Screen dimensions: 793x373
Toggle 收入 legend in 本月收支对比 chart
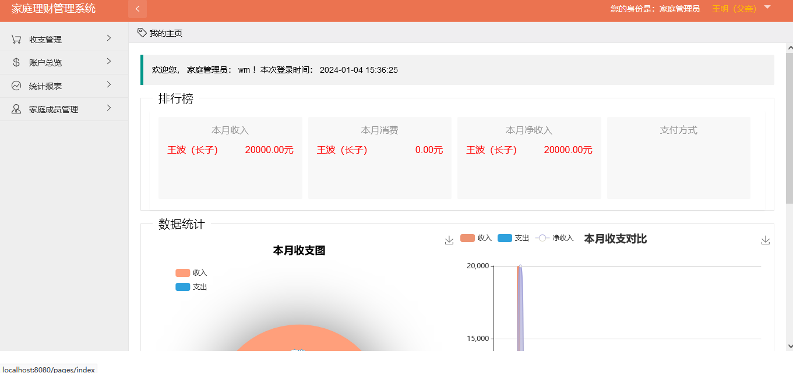(x=476, y=238)
